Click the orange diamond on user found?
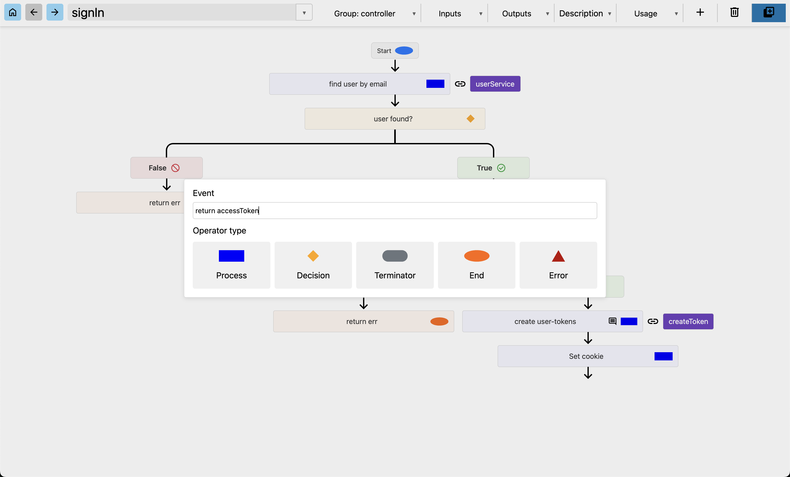This screenshot has width=790, height=477. [x=470, y=119]
